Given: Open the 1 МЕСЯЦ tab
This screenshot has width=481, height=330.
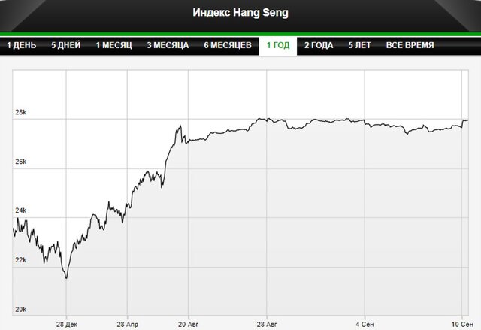Looking at the screenshot, I should click(x=113, y=45).
